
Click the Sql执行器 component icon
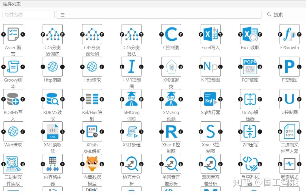[211, 99]
